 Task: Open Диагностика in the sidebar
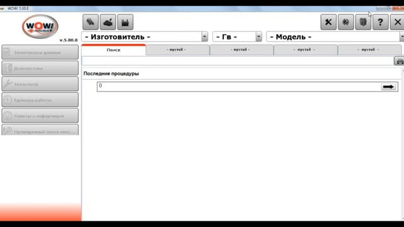point(40,68)
